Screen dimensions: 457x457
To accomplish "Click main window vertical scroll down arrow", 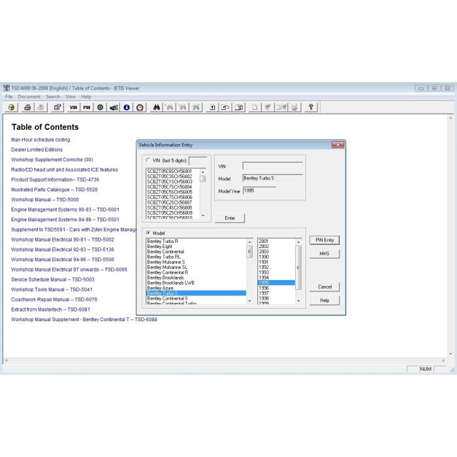I will (450, 354).
